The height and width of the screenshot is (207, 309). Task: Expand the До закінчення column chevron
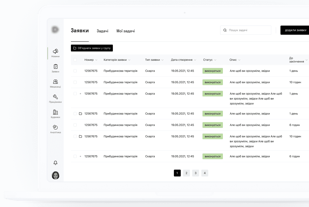click(x=306, y=60)
